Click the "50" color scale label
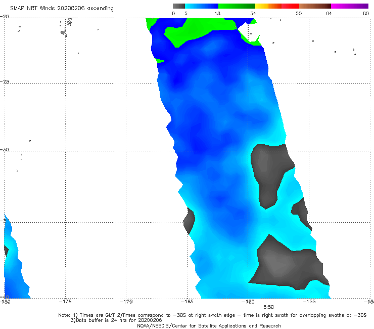The image size is (374, 329). tap(299, 14)
